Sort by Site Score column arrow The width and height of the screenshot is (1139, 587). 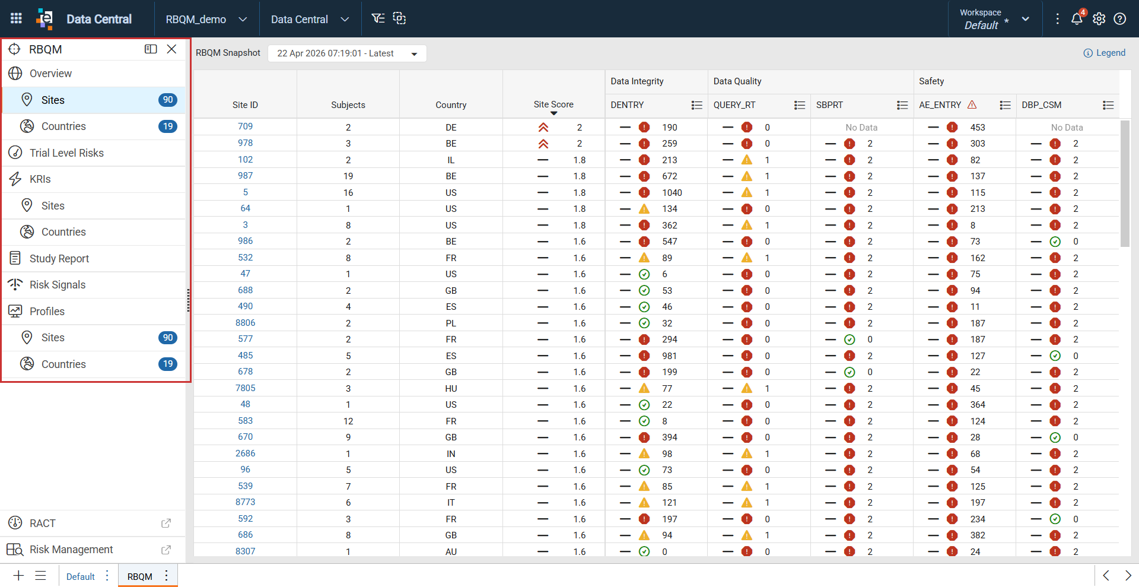553,113
